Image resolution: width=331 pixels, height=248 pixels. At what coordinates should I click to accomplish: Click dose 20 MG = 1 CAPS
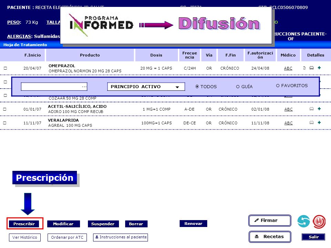point(156,68)
